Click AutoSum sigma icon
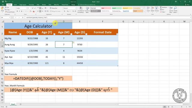 point(161,7)
